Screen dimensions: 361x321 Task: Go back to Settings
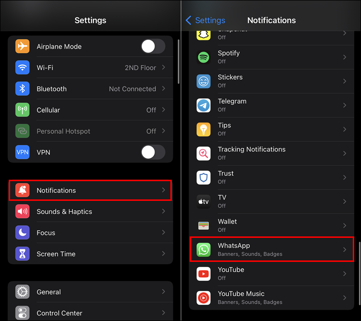click(206, 20)
